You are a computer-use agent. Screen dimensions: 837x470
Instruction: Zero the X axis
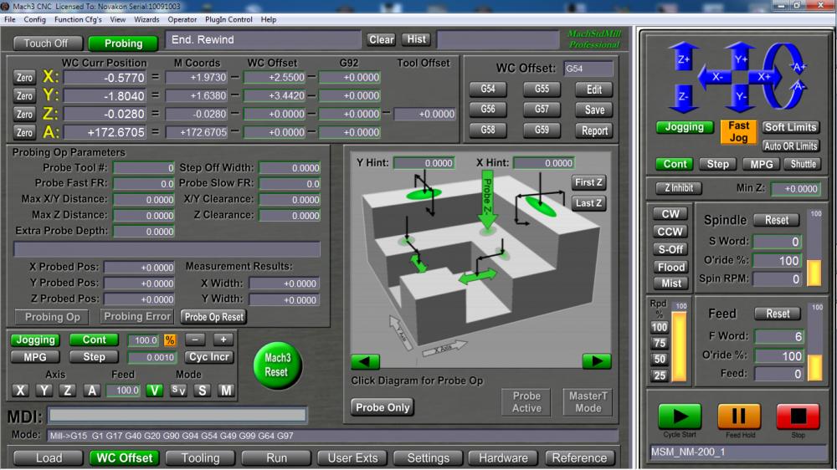pos(24,77)
